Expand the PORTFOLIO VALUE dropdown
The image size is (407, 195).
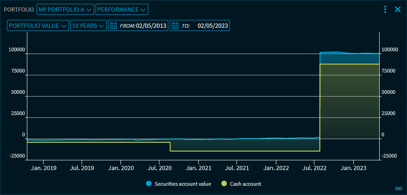(x=38, y=26)
